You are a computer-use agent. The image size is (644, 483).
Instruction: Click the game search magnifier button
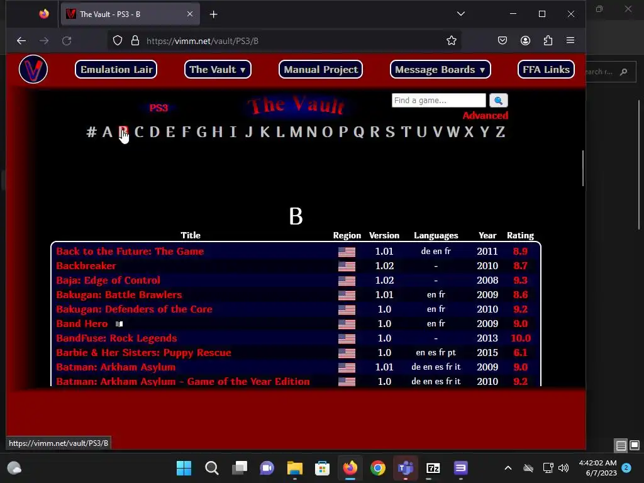pos(499,100)
